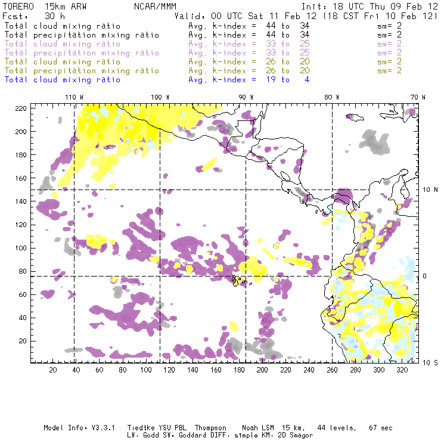The image size is (441, 441).
Task: Click 'Avg. k-index = 44 to 34' in the black cloud row
Action: tap(249, 26)
